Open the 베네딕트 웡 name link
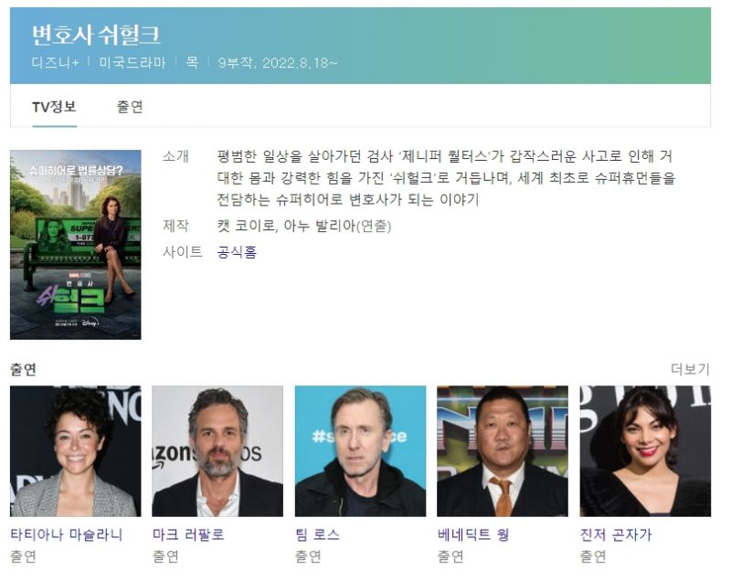The width and height of the screenshot is (731, 580). point(472,534)
